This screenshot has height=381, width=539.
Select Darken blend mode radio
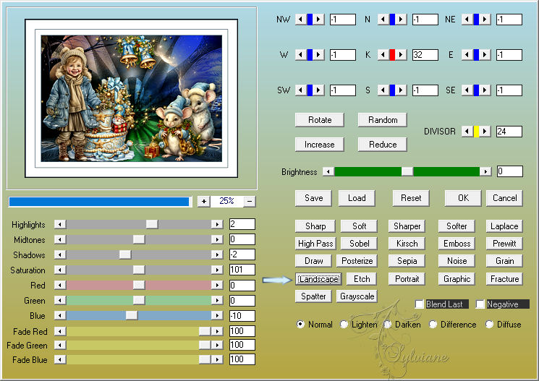tap(387, 325)
